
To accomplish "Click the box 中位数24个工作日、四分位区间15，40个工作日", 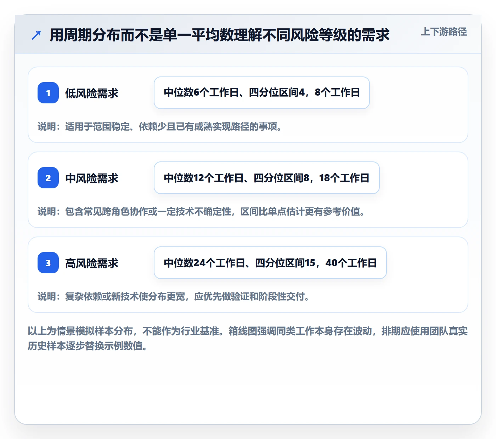I will pos(270,263).
